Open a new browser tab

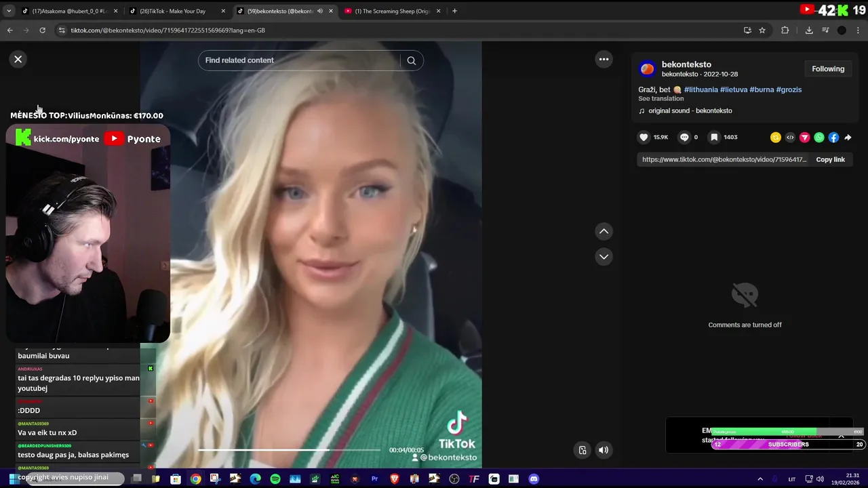click(454, 11)
